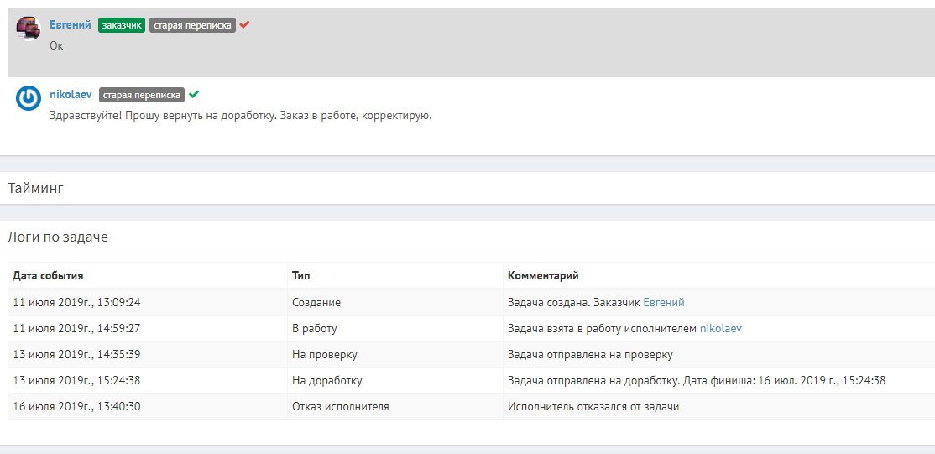Click the Комментарий column header

(543, 275)
